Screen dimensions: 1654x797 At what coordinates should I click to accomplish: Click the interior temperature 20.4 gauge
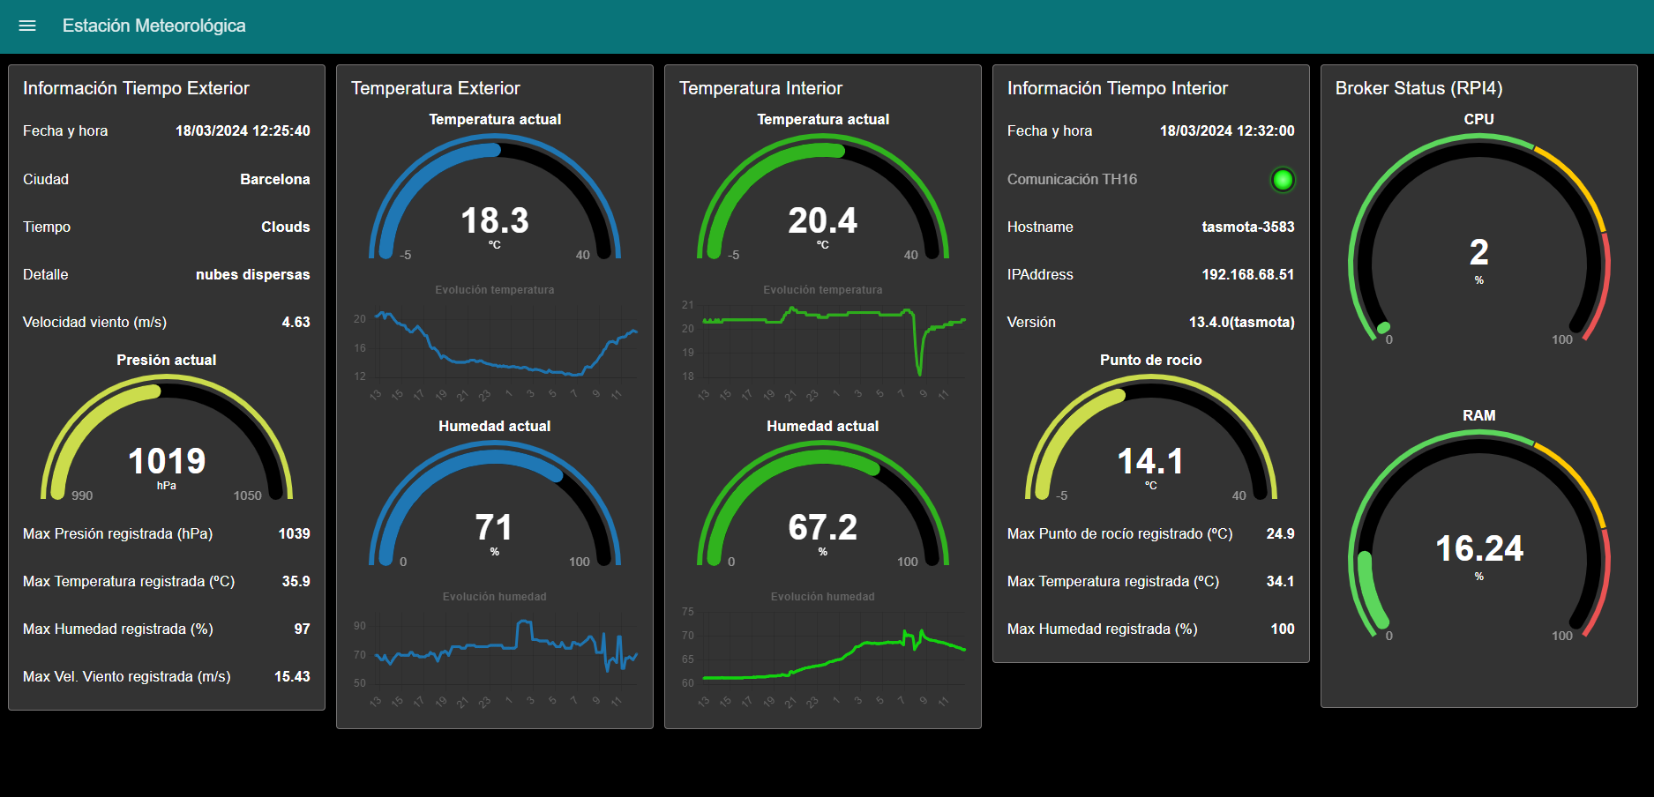[823, 197]
